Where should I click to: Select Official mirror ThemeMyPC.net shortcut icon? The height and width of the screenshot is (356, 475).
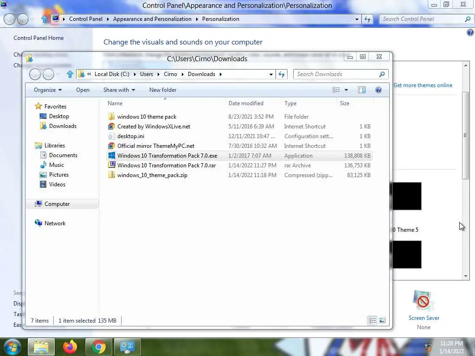111,146
